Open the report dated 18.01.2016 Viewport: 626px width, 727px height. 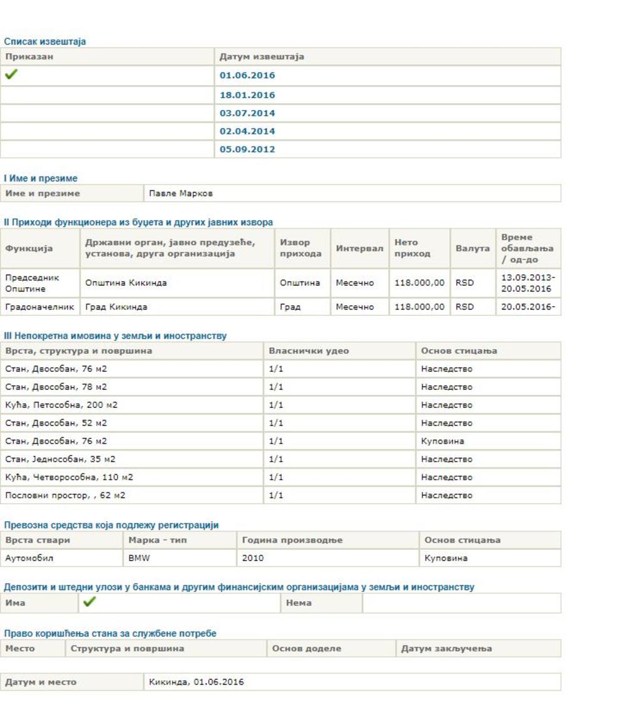point(247,95)
